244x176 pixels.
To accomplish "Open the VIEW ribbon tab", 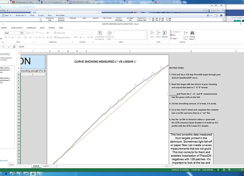I will (x=61, y=28).
